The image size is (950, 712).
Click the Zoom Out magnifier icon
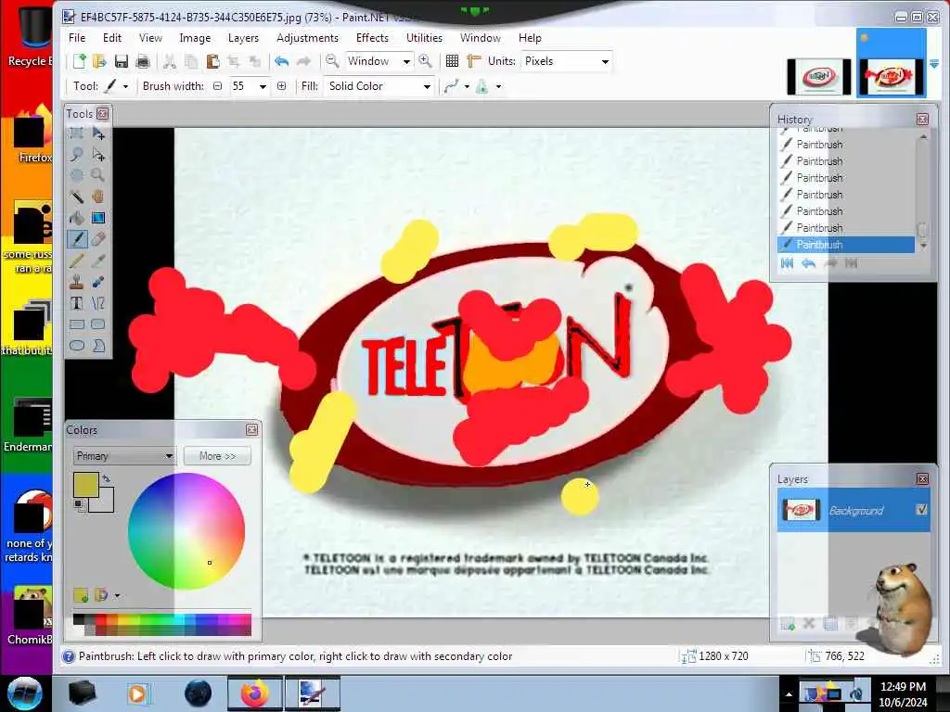tap(332, 61)
